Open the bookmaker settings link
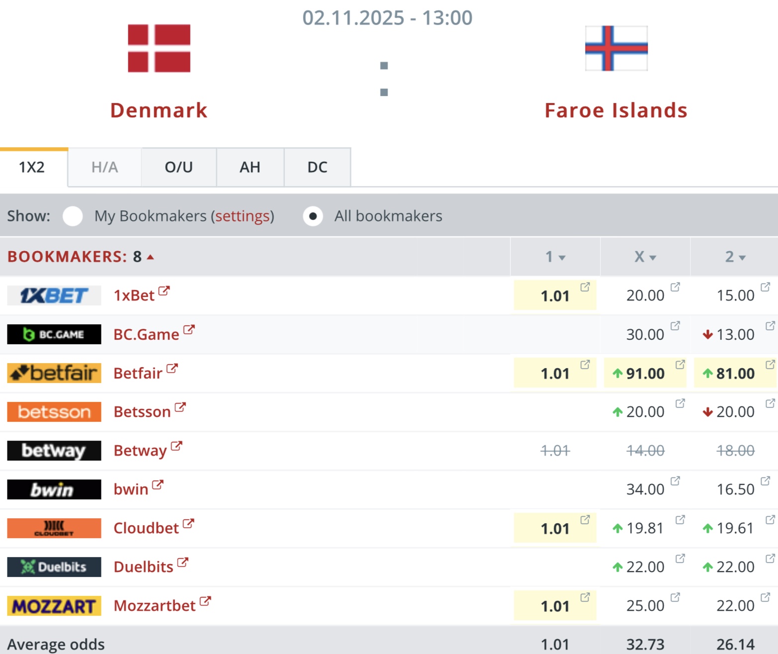 tap(242, 216)
